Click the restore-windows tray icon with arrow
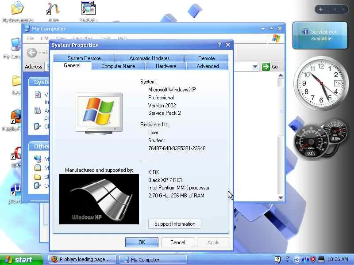Image resolution: width=354 pixels, height=265 pixels. [x=288, y=259]
